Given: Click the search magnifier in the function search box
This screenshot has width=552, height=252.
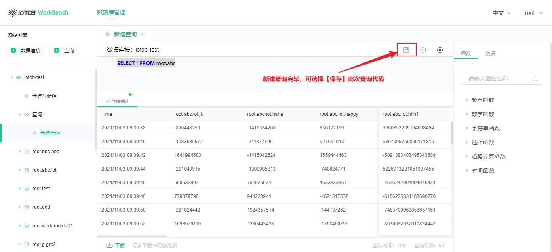Looking at the screenshot, I should tap(535, 79).
